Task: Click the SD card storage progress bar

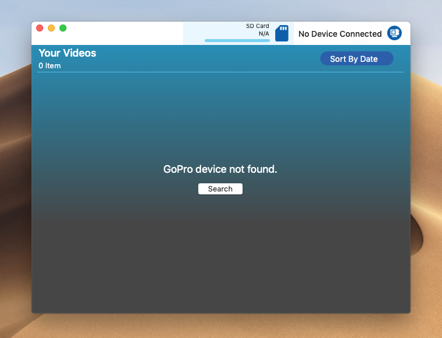Action: 237,41
